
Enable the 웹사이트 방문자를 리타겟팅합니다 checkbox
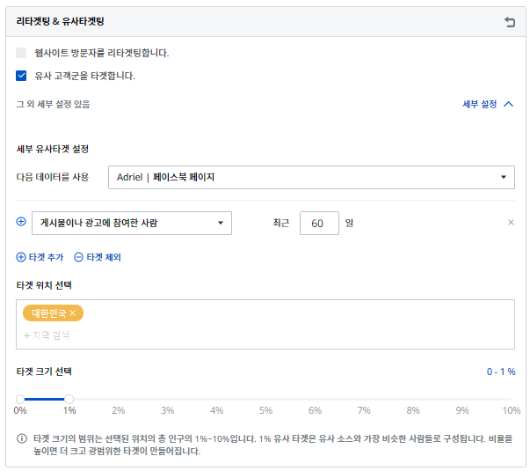pyautogui.click(x=22, y=53)
